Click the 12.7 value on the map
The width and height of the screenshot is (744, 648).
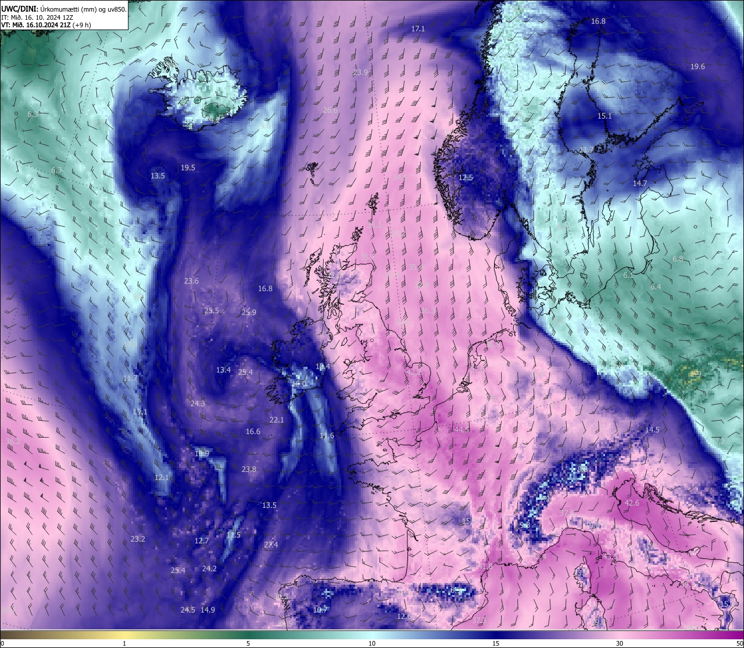(x=202, y=541)
